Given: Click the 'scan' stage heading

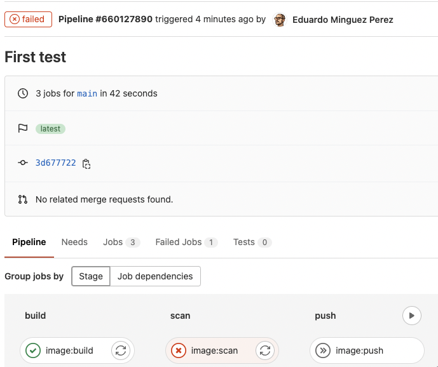Looking at the screenshot, I should pos(180,316).
